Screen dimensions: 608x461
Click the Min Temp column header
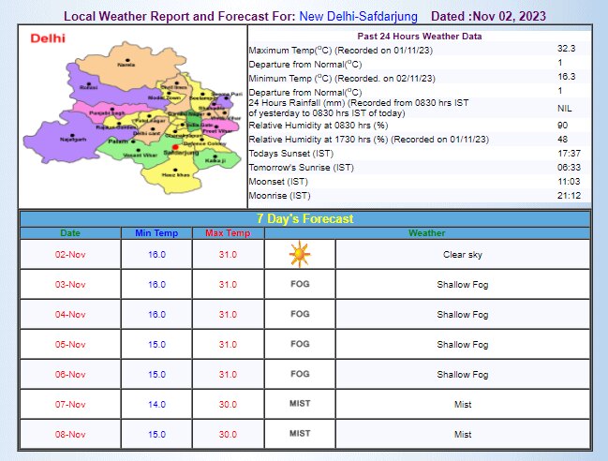156,232
